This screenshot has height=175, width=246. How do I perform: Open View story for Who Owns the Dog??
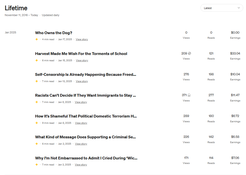[x=82, y=39]
